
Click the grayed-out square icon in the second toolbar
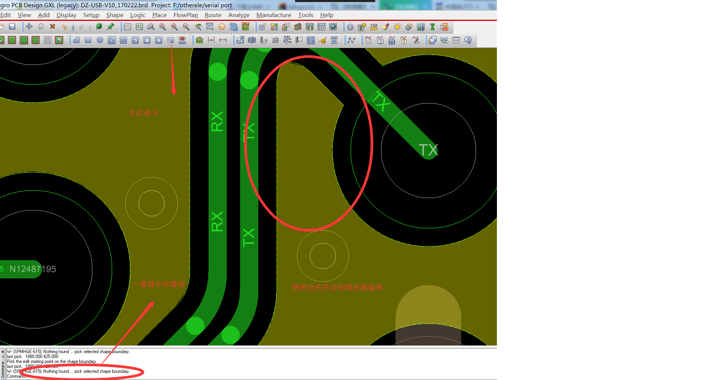pyautogui.click(x=47, y=40)
